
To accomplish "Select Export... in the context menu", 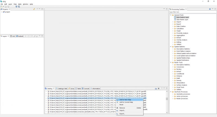I will tap(122, 113).
